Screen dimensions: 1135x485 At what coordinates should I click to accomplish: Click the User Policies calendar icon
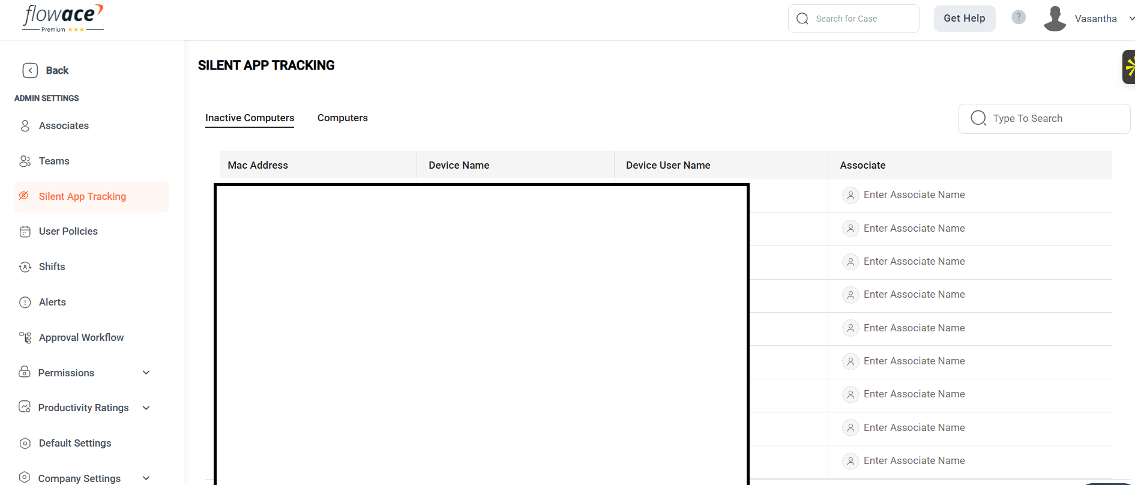[25, 232]
